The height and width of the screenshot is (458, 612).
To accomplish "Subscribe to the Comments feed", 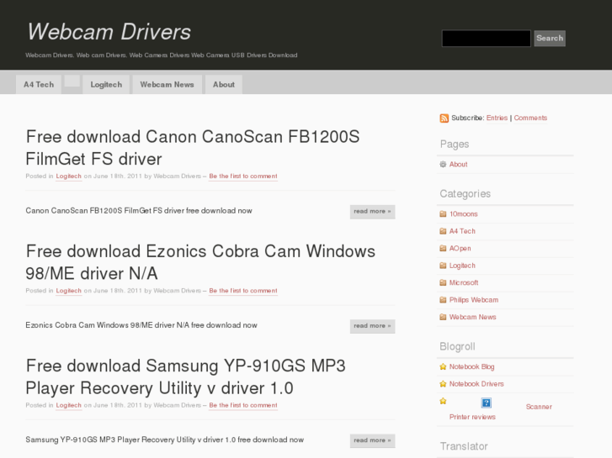I will (x=530, y=118).
